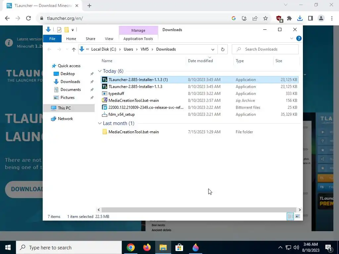
Task: Switch to the Share ribbon tab
Action: point(90,39)
